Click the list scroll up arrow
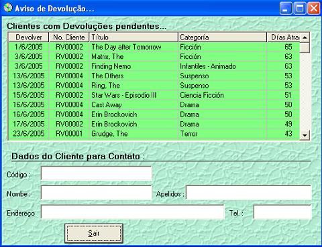322x247 pixels. [305, 37]
